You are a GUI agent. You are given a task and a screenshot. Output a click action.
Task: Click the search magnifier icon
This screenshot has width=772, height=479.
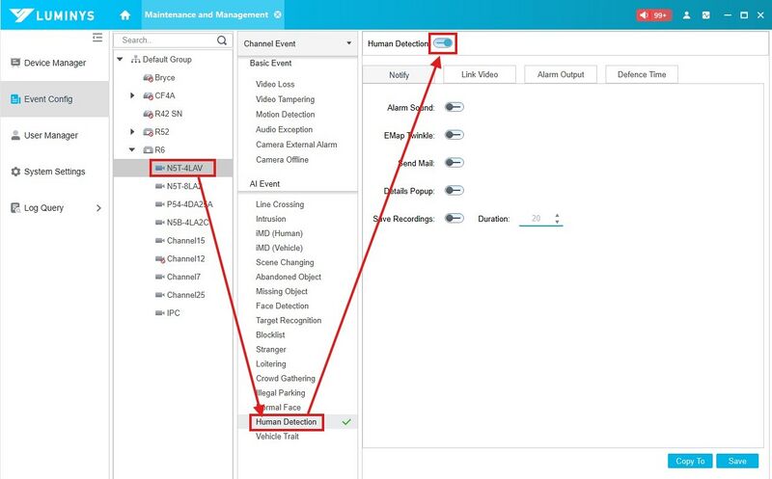click(x=222, y=40)
